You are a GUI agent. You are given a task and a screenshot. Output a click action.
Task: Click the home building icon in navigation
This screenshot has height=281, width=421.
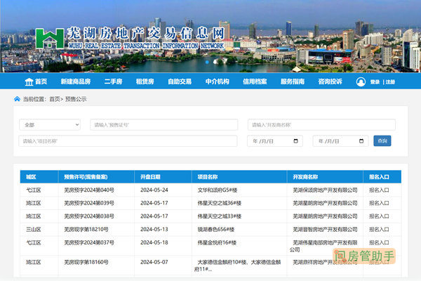tap(29, 81)
